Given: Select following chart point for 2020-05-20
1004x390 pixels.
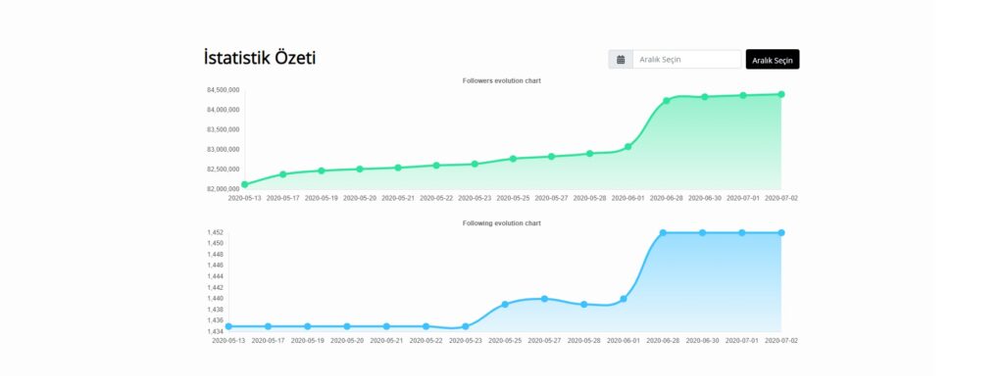Looking at the screenshot, I should coord(347,326).
